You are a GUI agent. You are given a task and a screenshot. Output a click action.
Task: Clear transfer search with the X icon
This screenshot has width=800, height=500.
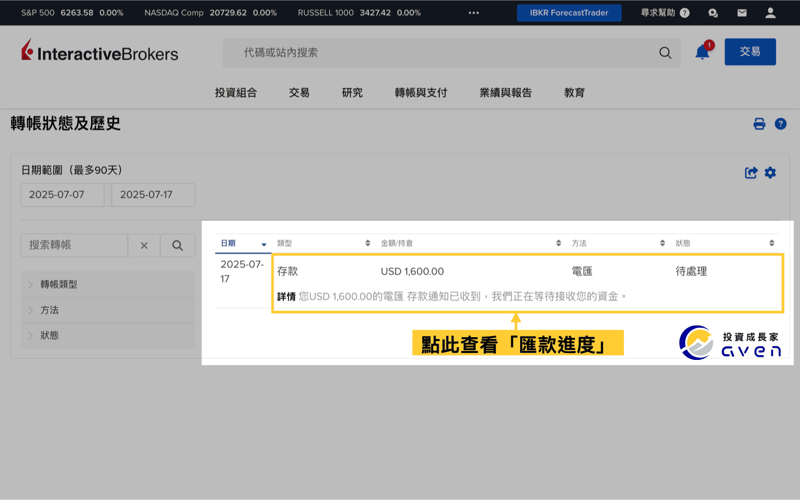click(144, 245)
